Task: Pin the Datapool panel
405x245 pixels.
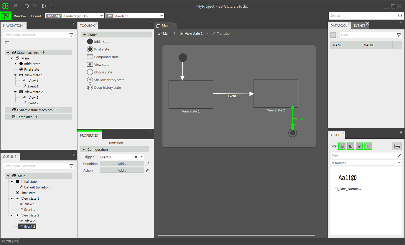Action: (401, 23)
